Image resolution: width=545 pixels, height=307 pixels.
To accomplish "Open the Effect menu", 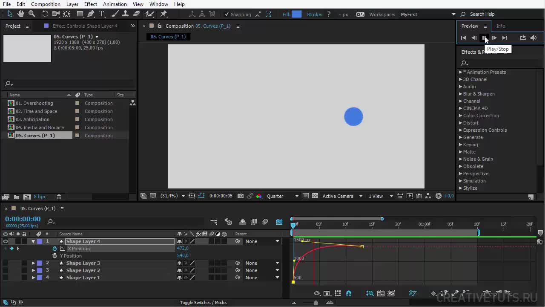I will (x=91, y=4).
